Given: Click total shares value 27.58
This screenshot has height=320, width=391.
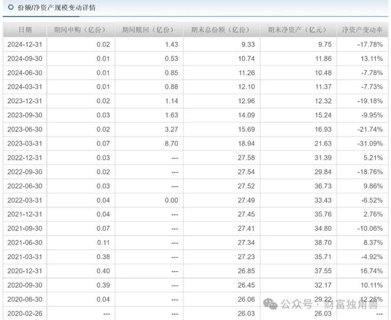Looking at the screenshot, I should coord(246,158).
